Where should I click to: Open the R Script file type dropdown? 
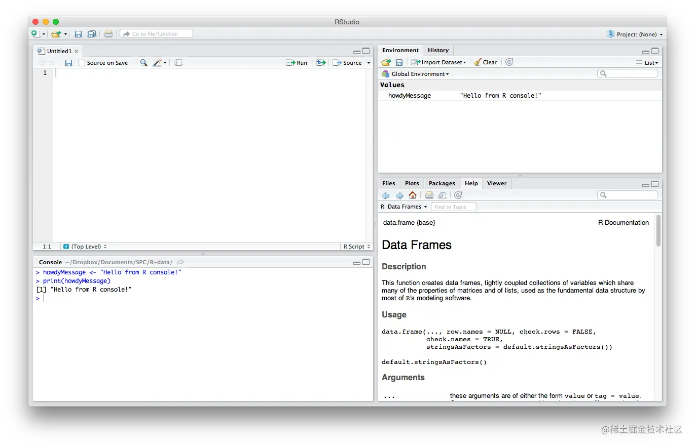tap(356, 246)
